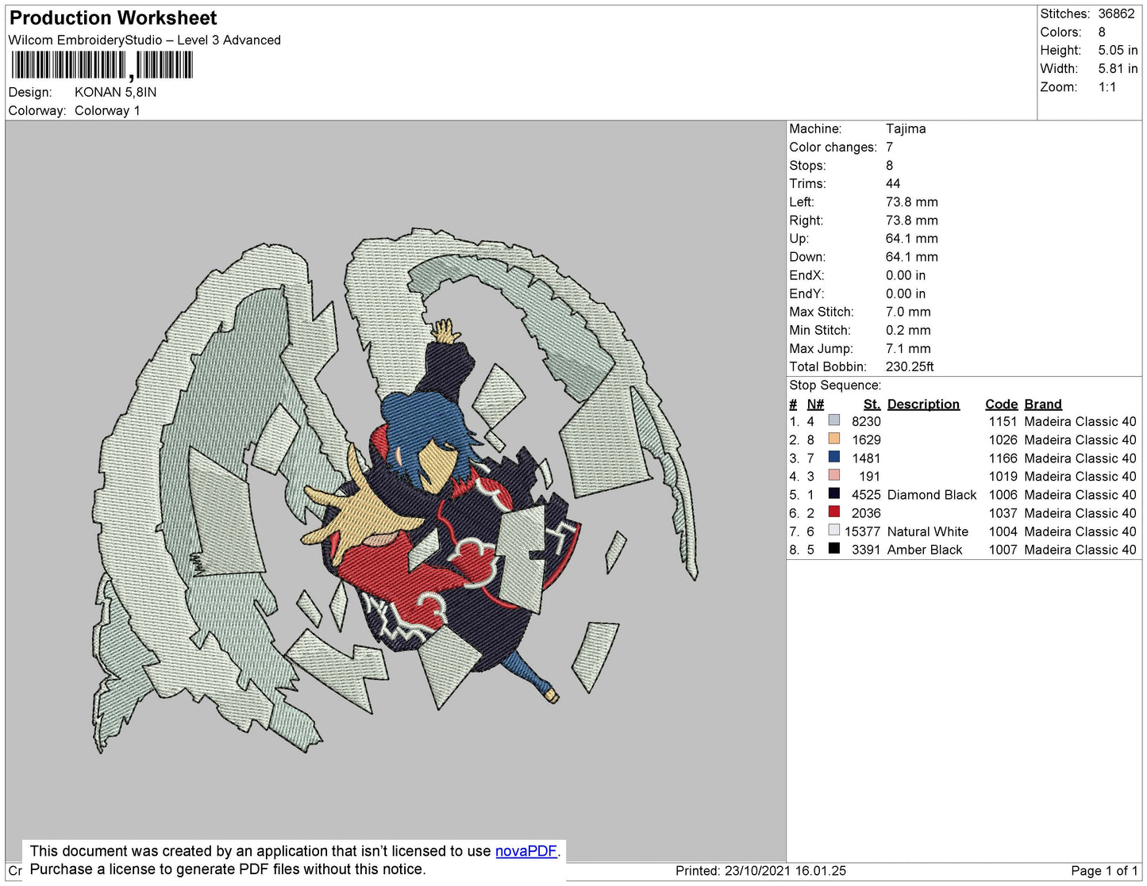Select the Natural White color swatch
This screenshot has height=886, width=1147.
point(833,530)
